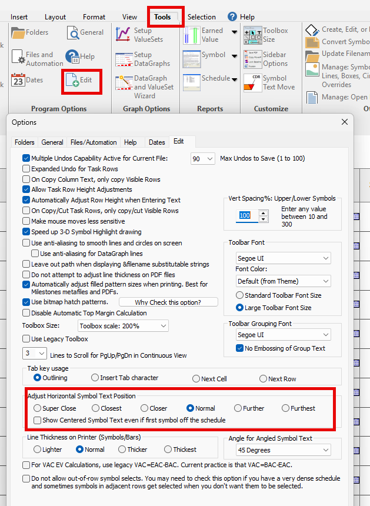Open the Selection ribbon tab

point(201,17)
